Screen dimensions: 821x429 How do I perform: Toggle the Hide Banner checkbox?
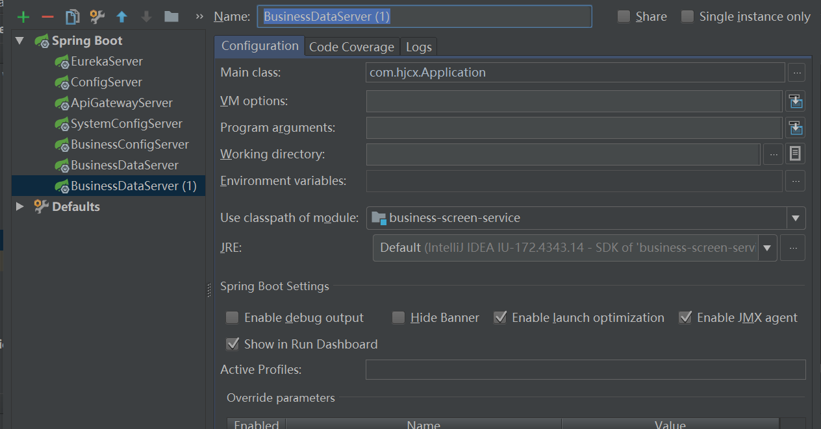(x=399, y=318)
